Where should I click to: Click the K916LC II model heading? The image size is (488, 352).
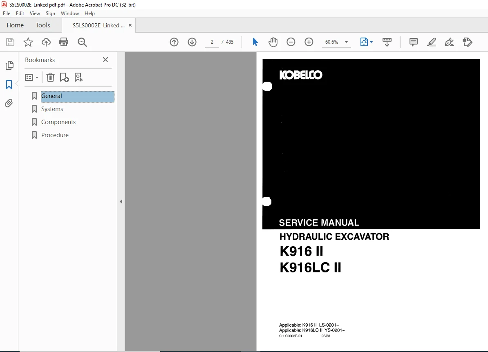[x=310, y=267]
